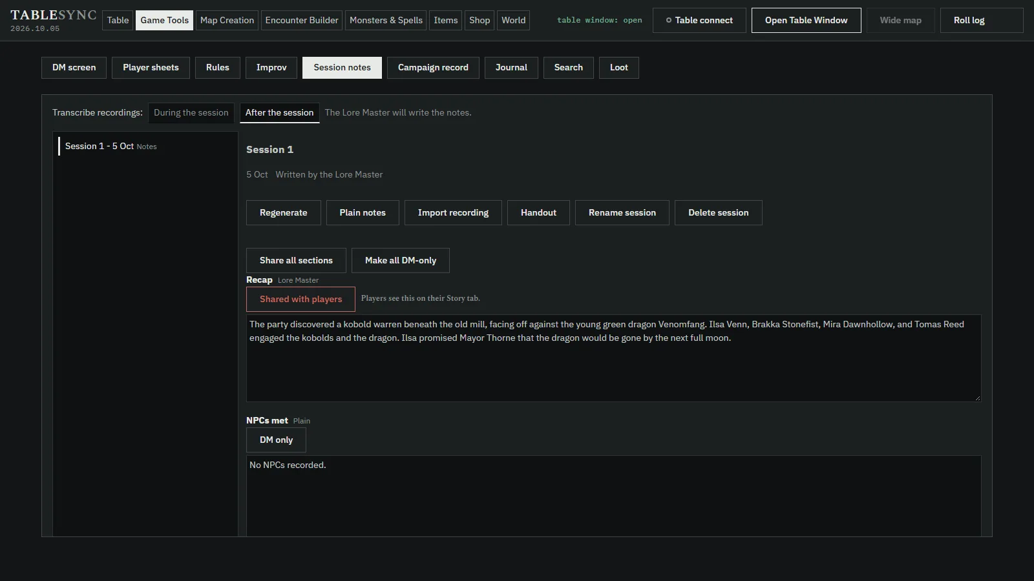Click the Handout button
Screen dimensions: 1034x581
click(538, 212)
